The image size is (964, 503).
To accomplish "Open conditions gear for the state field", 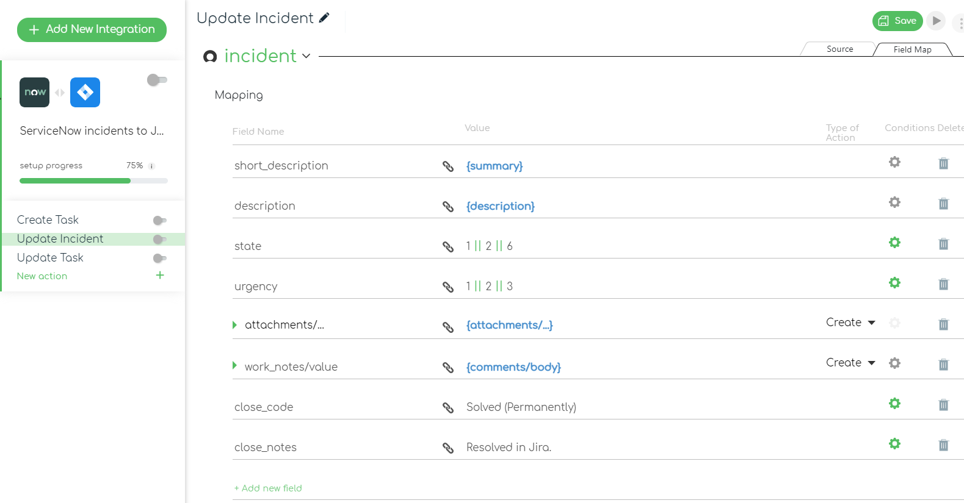I will (x=894, y=243).
